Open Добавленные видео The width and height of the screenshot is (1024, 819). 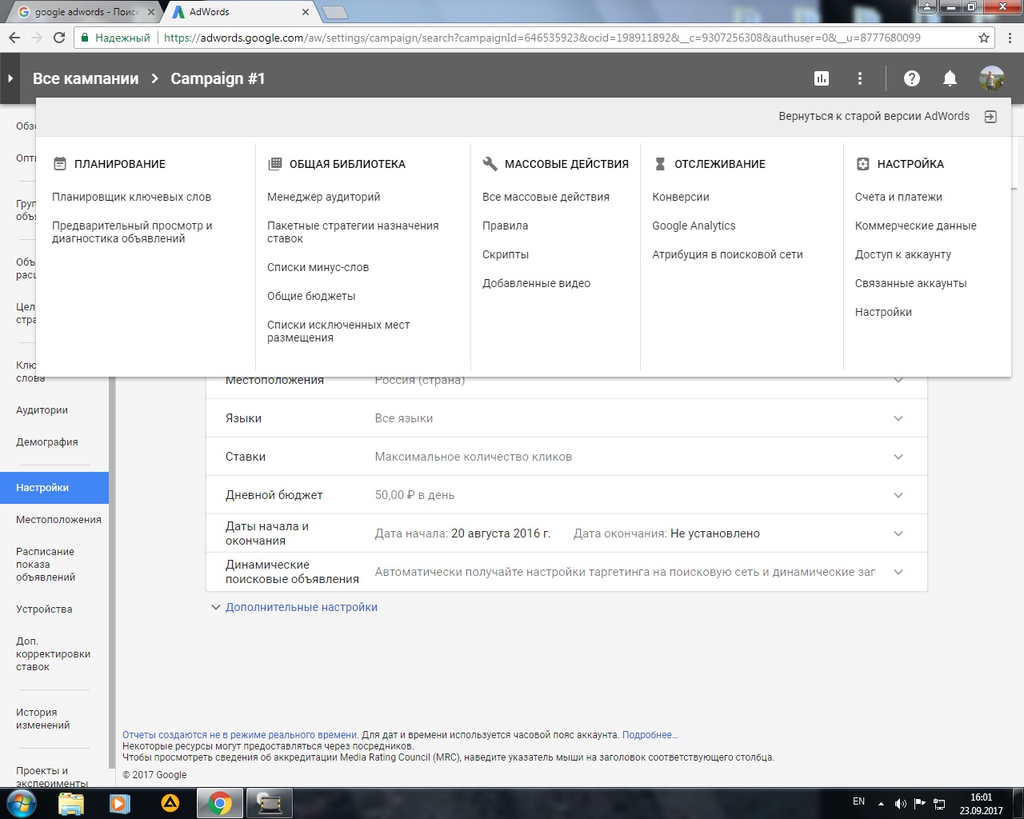tap(536, 283)
